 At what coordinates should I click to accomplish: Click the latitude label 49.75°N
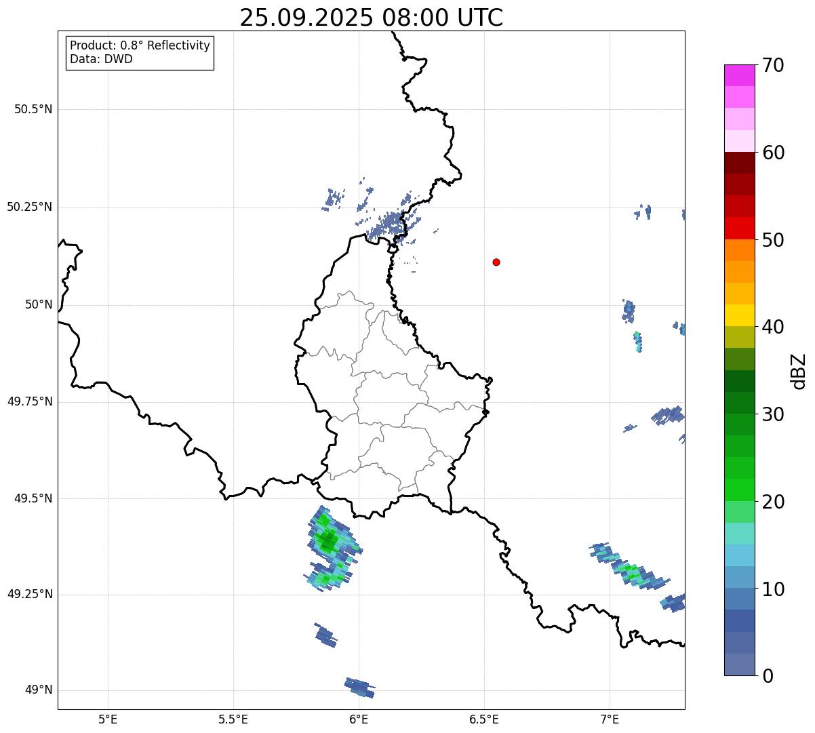[x=29, y=401]
